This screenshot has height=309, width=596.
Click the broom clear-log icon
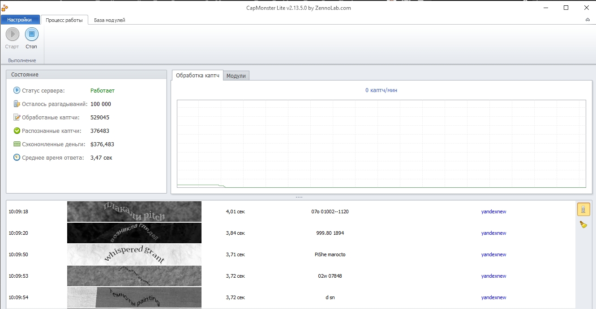[583, 224]
